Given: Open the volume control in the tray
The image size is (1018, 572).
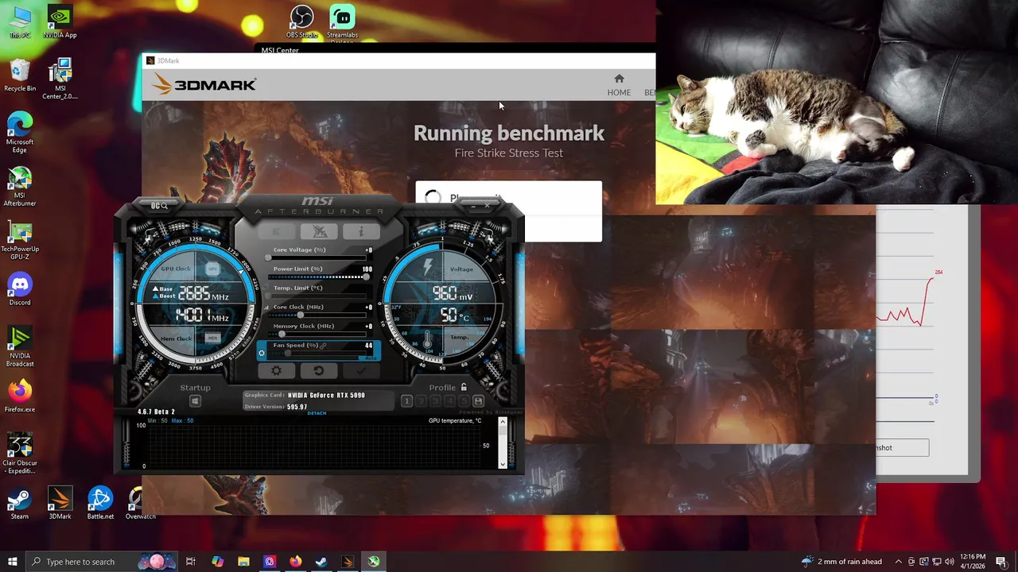Looking at the screenshot, I should point(949,562).
